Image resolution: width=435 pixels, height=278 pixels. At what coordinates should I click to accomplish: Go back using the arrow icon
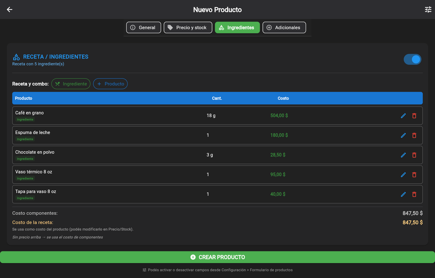click(10, 10)
